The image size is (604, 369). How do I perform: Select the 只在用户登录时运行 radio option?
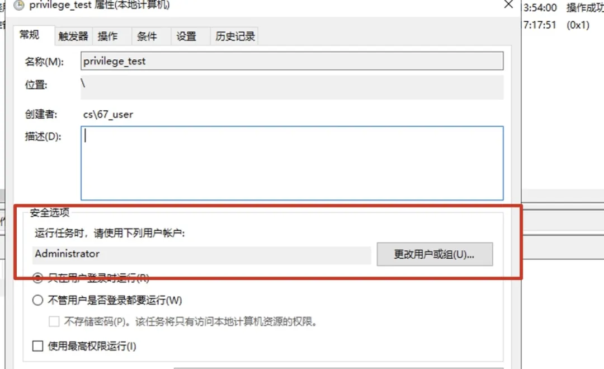point(37,278)
